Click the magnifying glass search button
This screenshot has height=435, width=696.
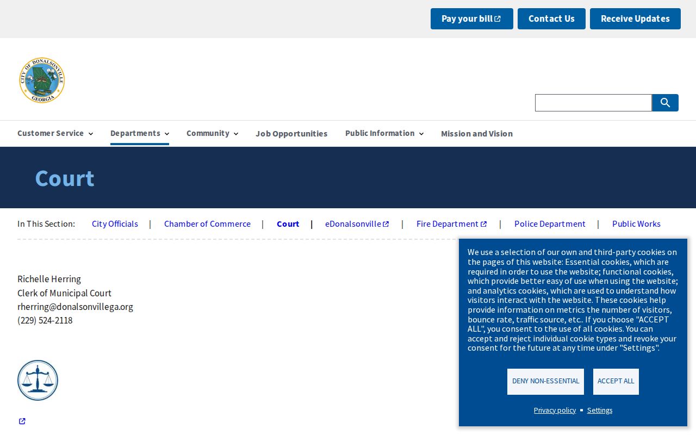tap(665, 103)
